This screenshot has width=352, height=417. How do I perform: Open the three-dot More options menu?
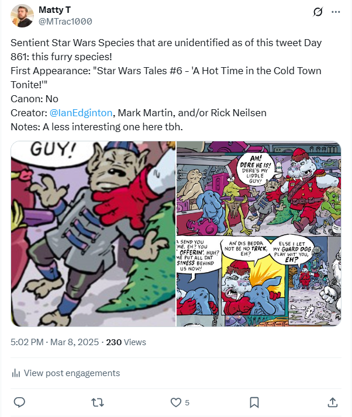click(336, 12)
